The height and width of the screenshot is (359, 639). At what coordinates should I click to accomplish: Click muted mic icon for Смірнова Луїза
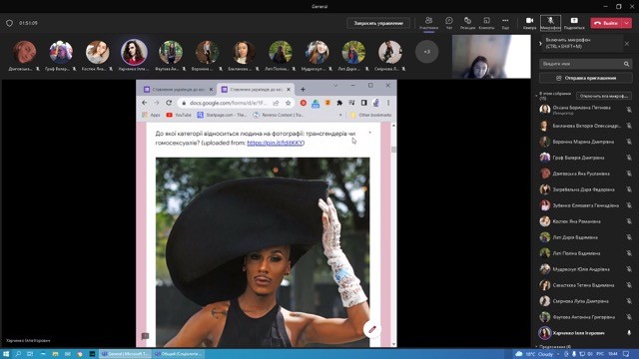click(x=629, y=301)
